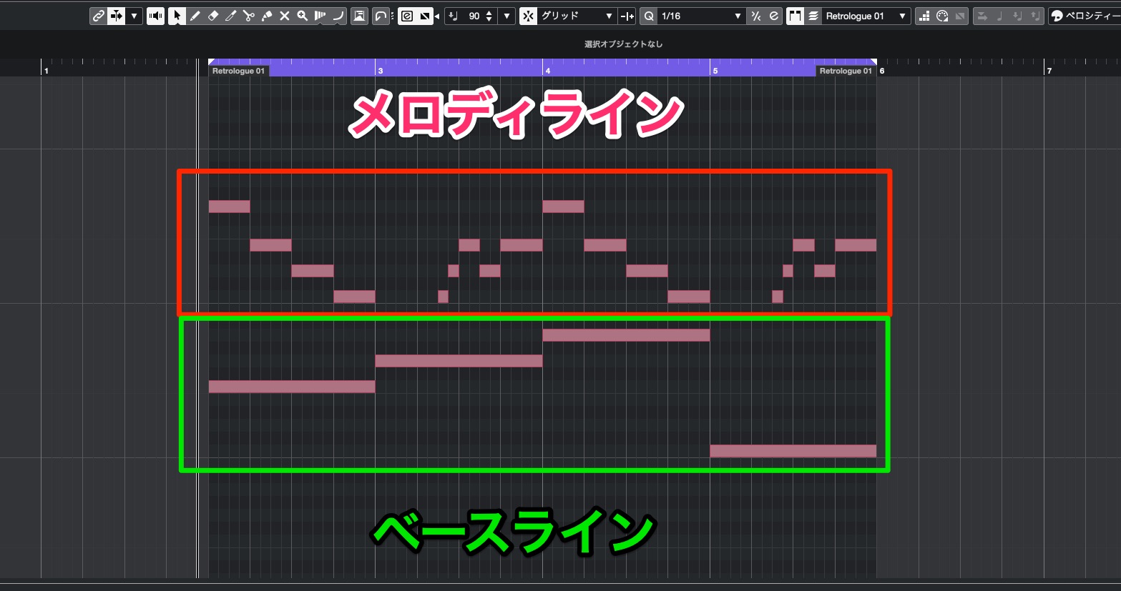Open the insert velocity preset dropdown
The image size is (1121, 591).
[506, 16]
